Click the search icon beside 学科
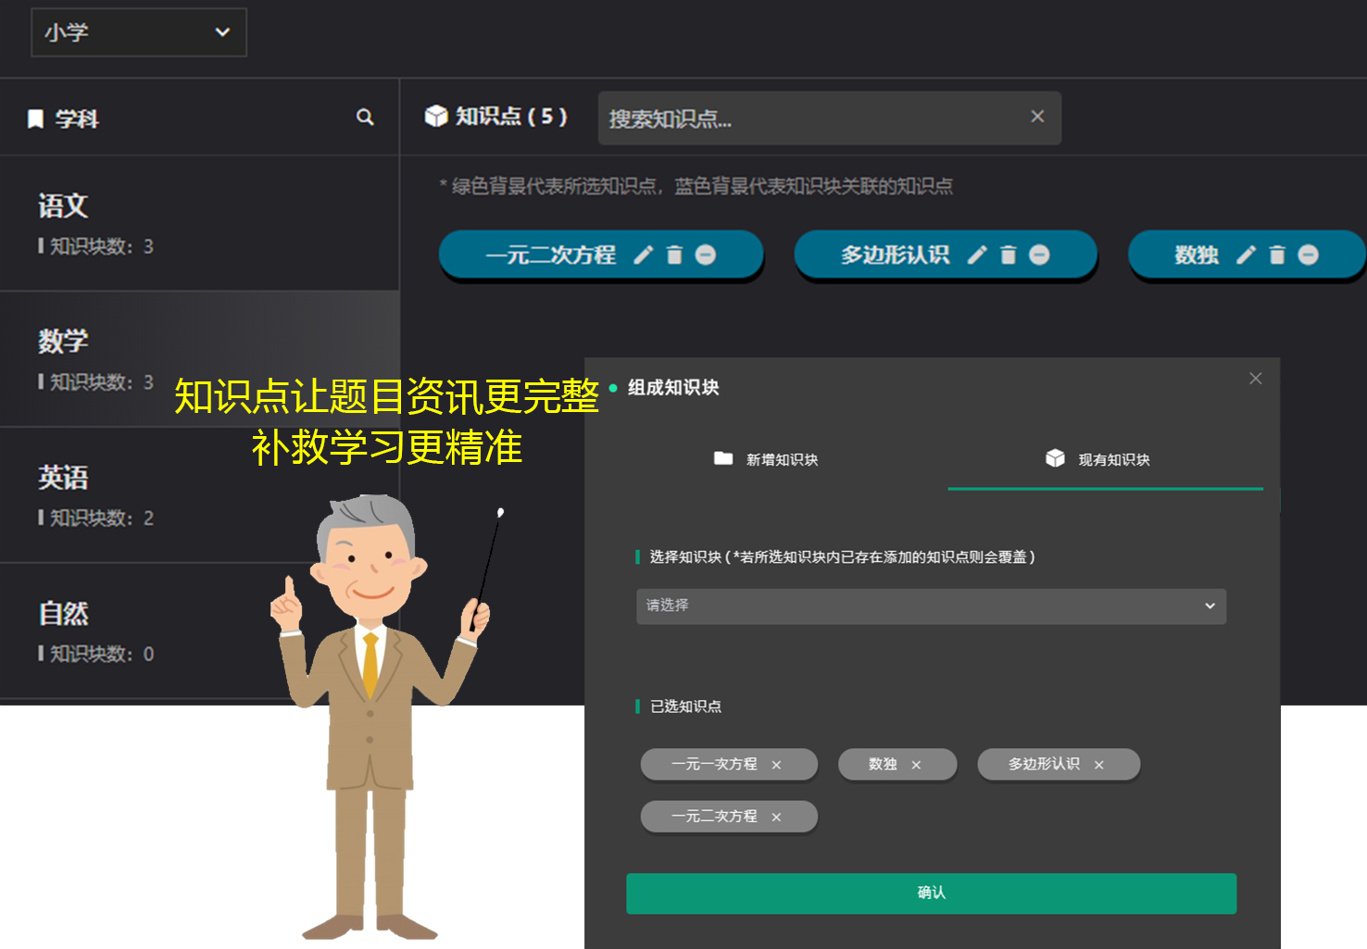1367x949 pixels. point(365,118)
